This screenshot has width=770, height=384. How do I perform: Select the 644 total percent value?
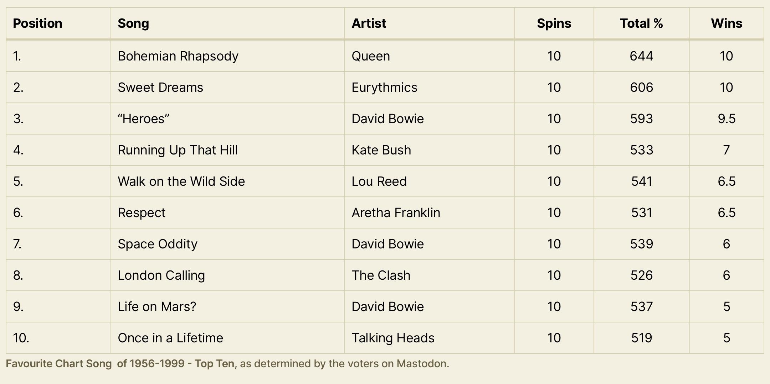click(x=641, y=56)
